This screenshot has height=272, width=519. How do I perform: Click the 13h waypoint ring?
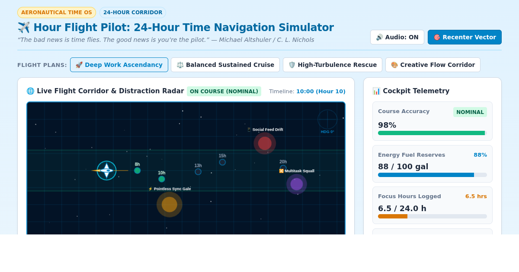(198, 172)
